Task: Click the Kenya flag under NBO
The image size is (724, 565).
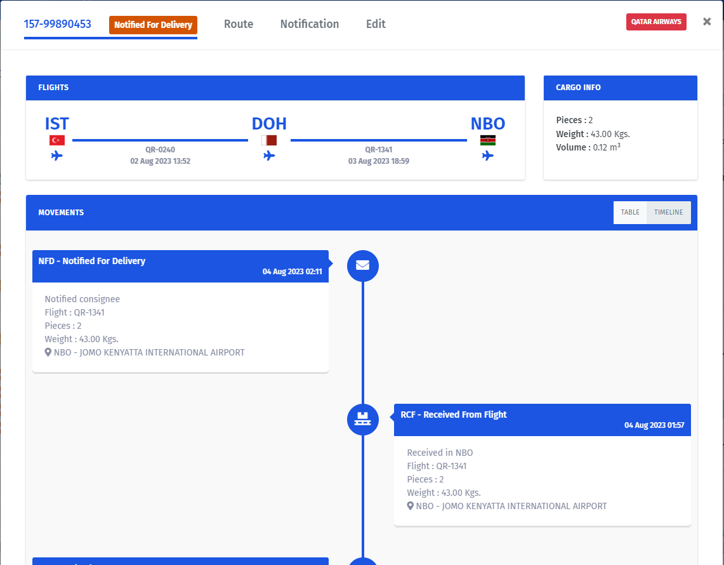Action: [x=487, y=140]
